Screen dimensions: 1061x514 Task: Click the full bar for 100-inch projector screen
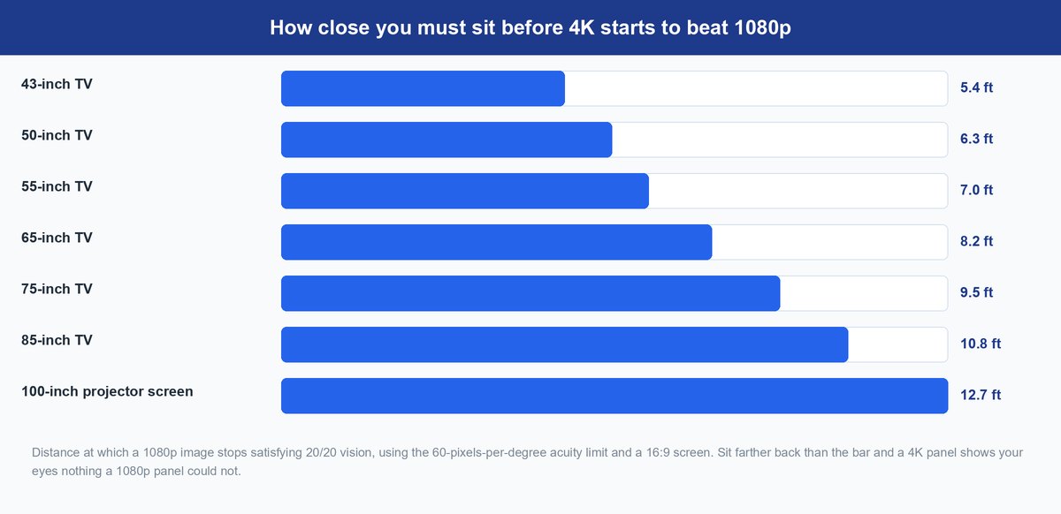(614, 396)
